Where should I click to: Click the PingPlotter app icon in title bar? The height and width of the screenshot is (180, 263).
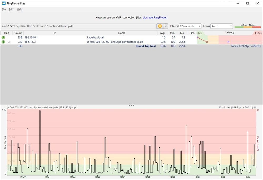3,3
